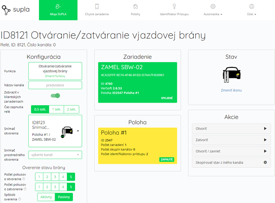Set closing attempts to 4
This screenshot has height=203, width=275.
pyautogui.click(x=63, y=187)
